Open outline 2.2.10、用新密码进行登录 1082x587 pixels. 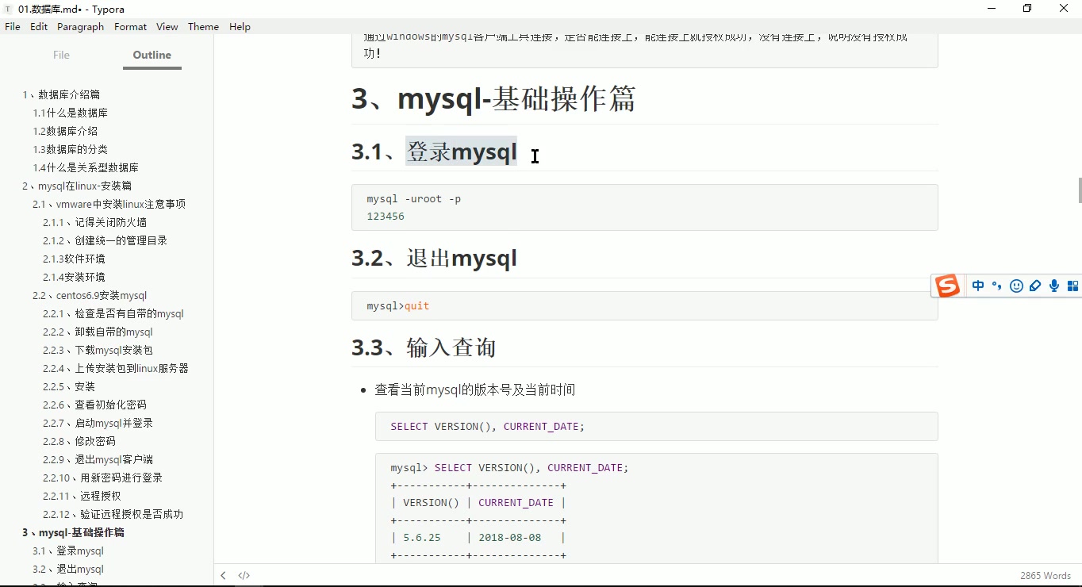point(102,478)
